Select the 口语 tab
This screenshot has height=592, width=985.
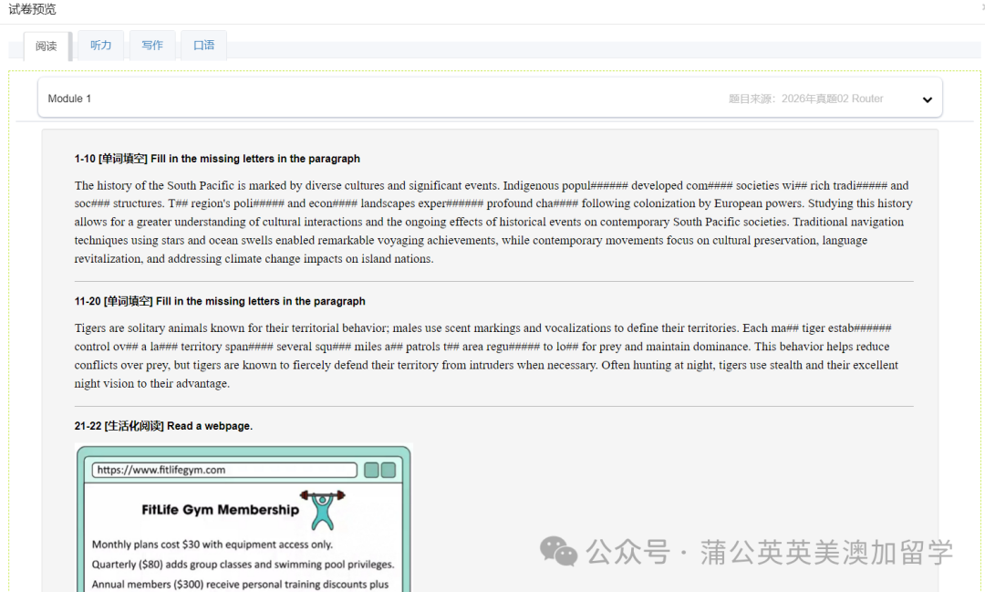tap(203, 46)
